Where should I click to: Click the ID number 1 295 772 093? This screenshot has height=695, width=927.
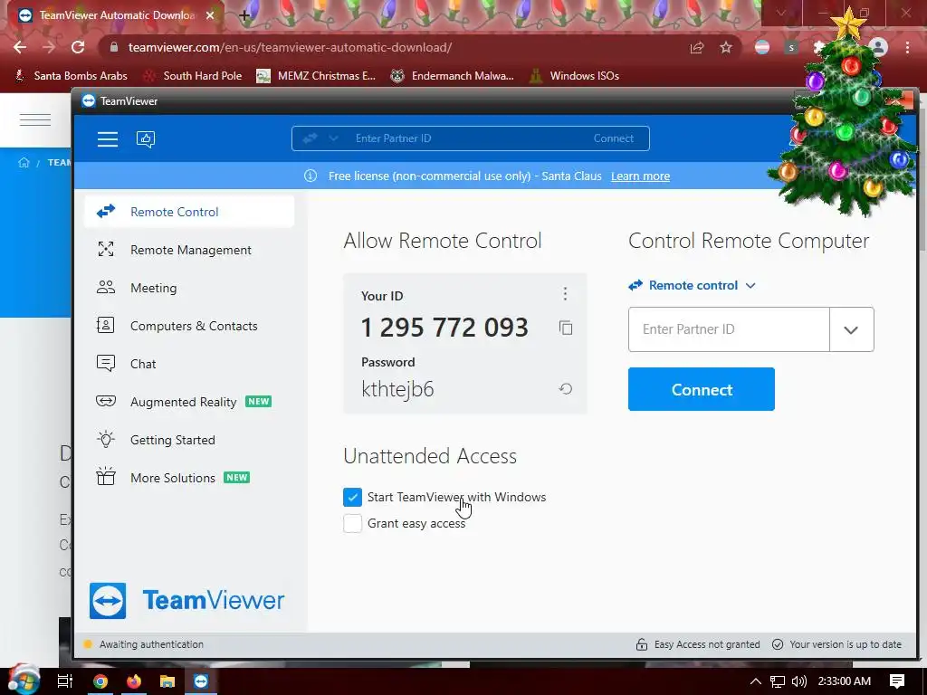(x=444, y=328)
